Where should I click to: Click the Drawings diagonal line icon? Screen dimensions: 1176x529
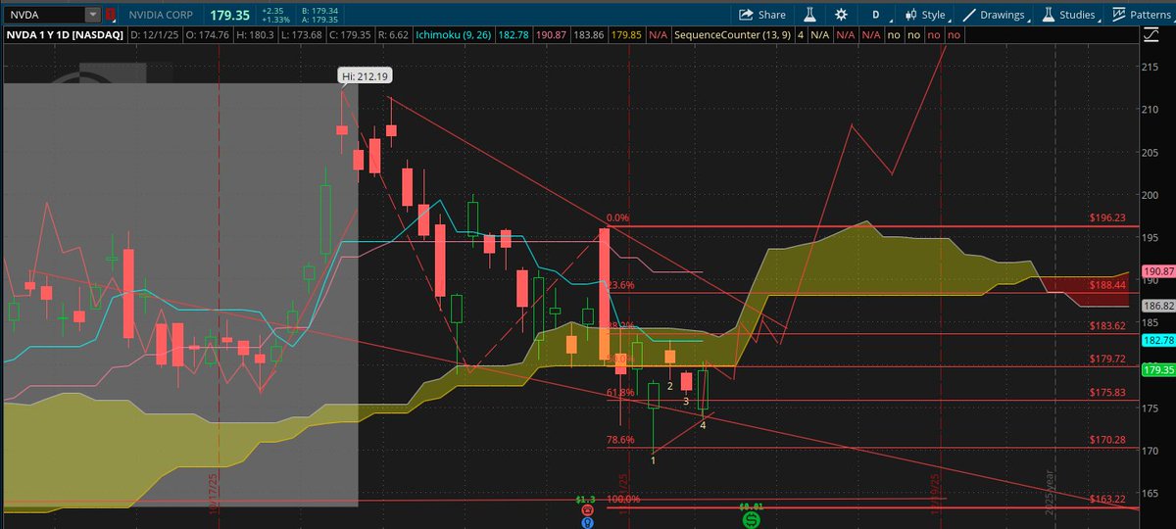pos(970,15)
